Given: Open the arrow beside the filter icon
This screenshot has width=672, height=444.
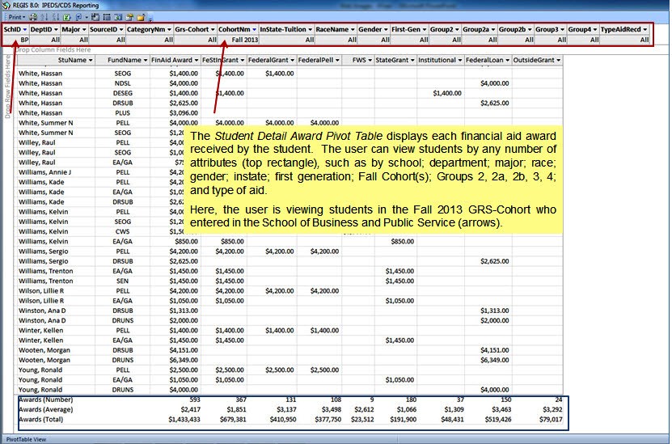Looking at the screenshot, I should pyautogui.click(x=87, y=18).
